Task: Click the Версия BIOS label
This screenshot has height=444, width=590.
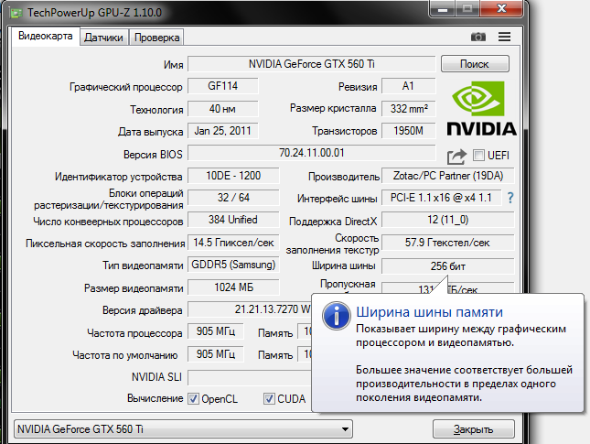Action: [x=153, y=155]
